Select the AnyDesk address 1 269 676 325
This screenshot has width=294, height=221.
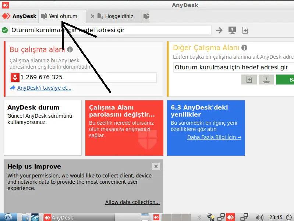[x=42, y=77]
